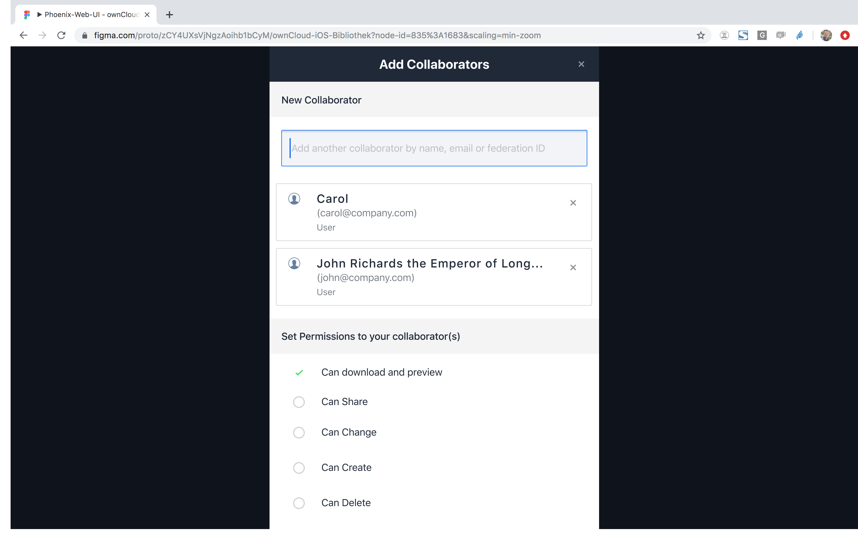
Task: Click the Carol name text
Action: [332, 199]
